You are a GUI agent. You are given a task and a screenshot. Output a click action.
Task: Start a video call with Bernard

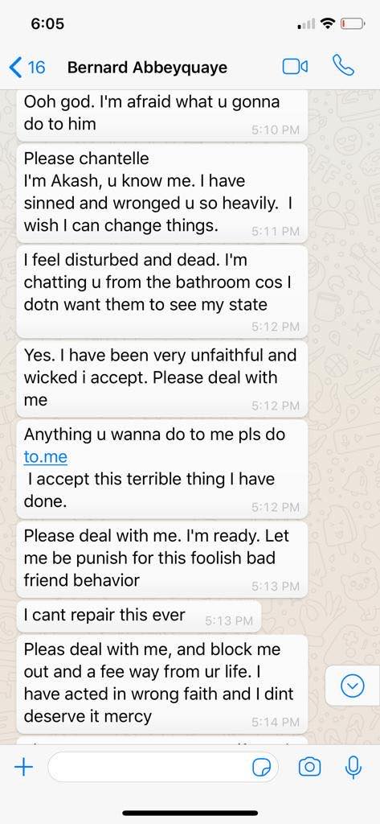(x=295, y=67)
